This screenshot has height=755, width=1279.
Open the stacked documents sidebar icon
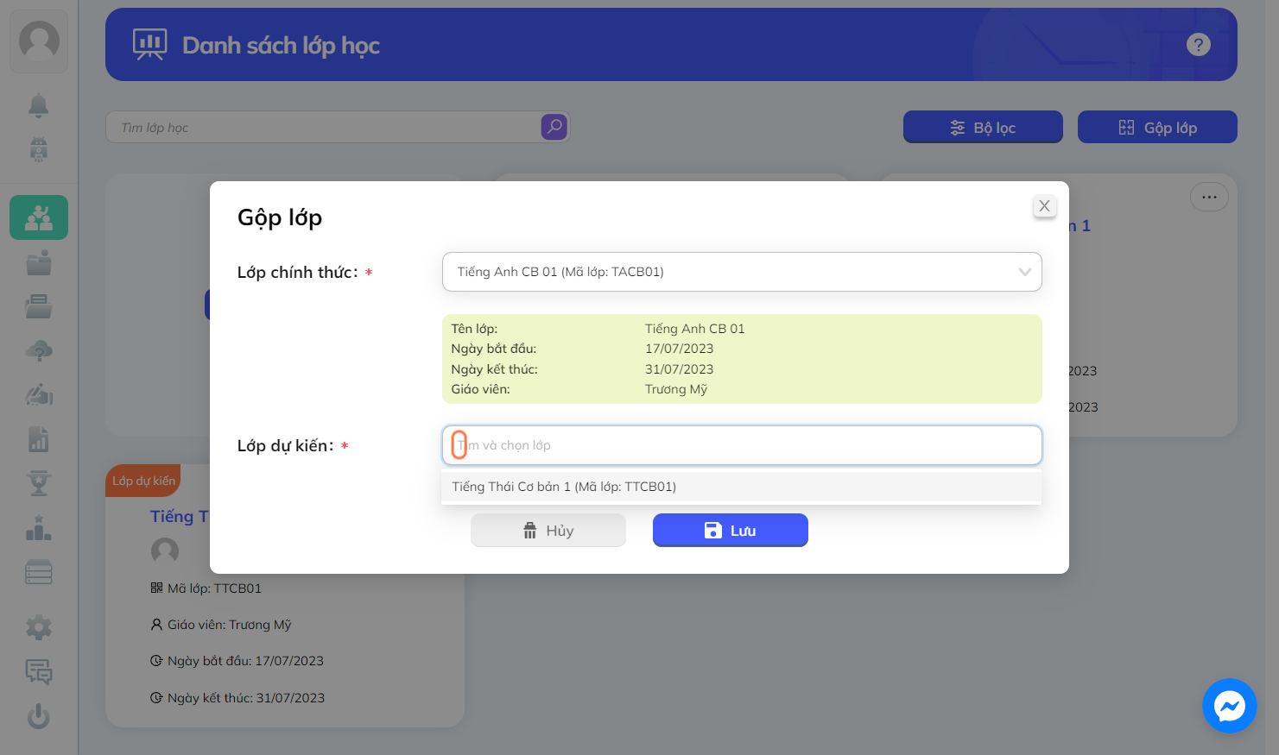pos(39,307)
